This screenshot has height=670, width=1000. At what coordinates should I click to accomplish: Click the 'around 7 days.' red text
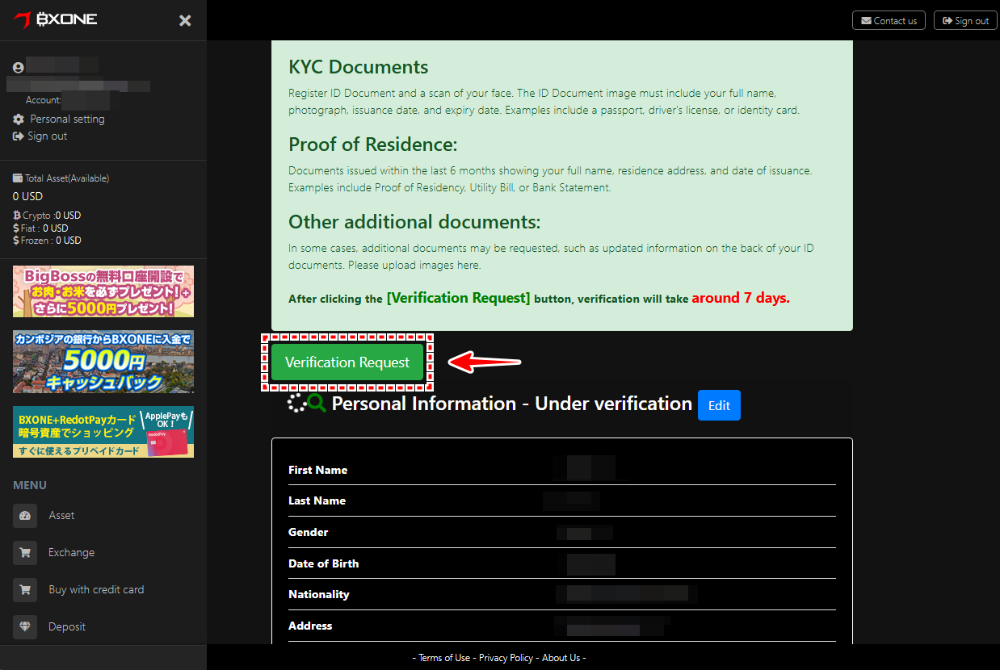coord(741,298)
